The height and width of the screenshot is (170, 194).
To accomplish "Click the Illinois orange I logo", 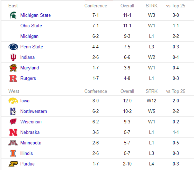I will [x=13, y=154].
